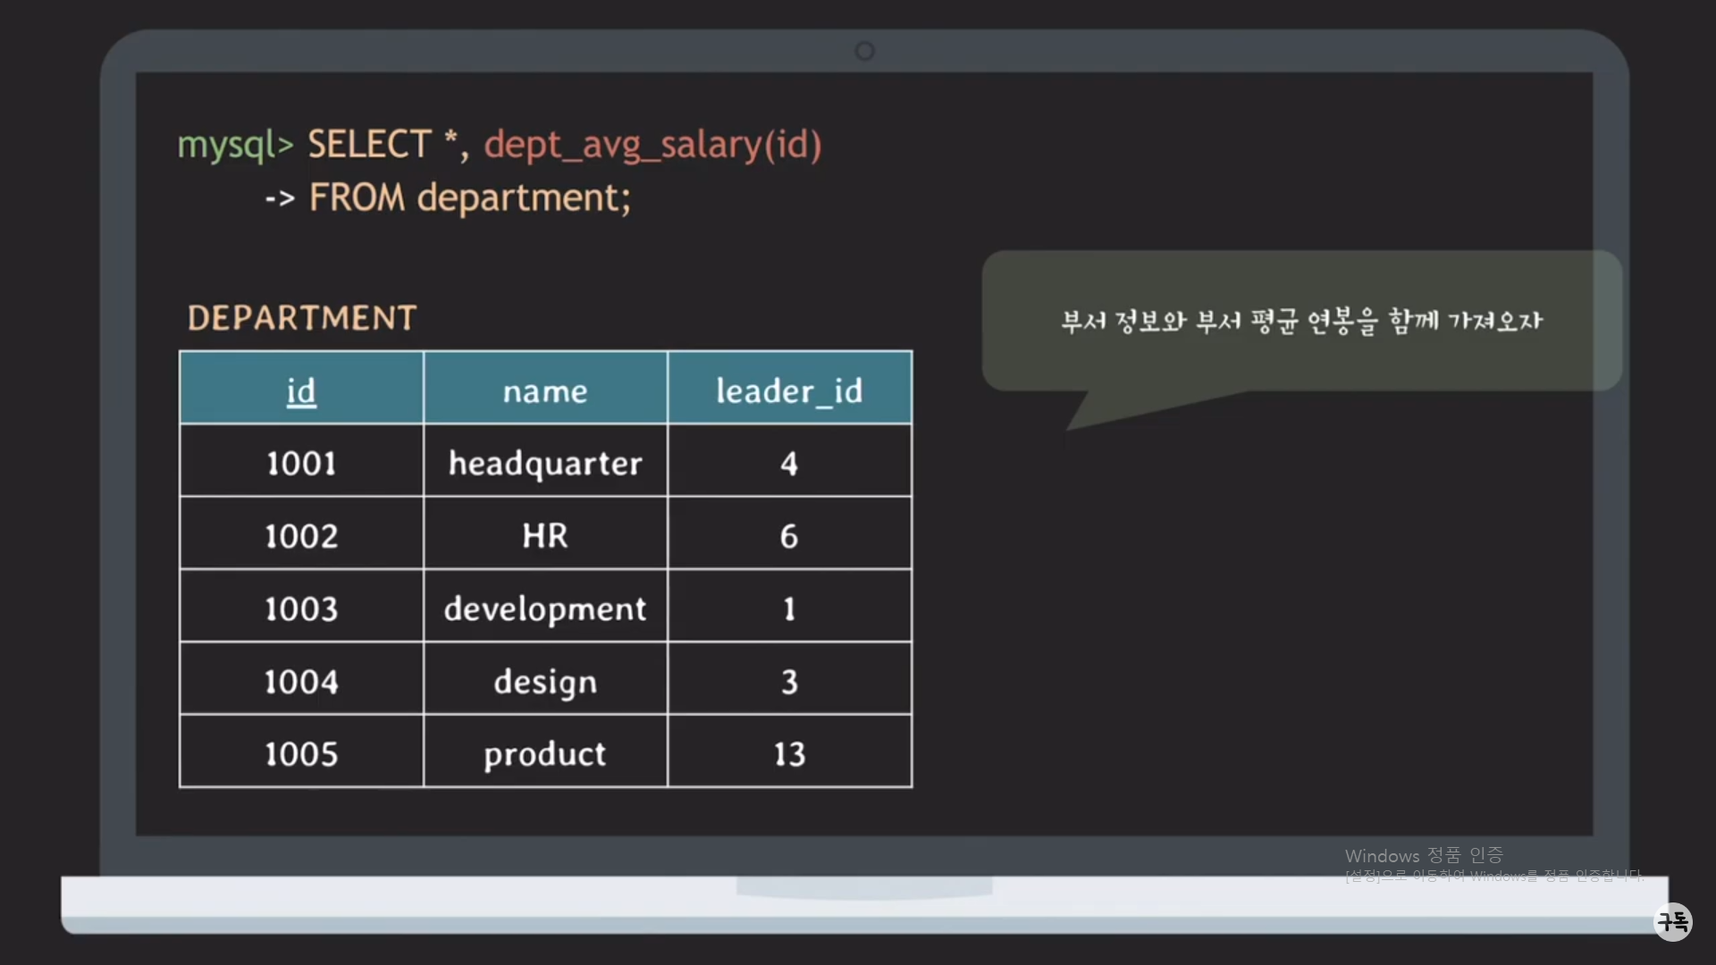Click the mysql> prompt text
This screenshot has height=965, width=1716.
(x=235, y=145)
